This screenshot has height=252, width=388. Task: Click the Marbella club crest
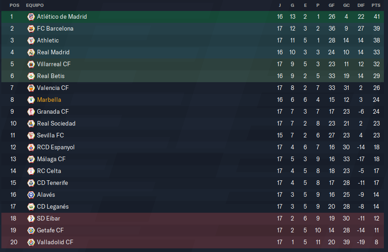pos(31,100)
